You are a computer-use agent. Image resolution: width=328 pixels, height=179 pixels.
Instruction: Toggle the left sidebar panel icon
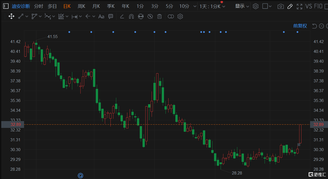(x=6, y=6)
